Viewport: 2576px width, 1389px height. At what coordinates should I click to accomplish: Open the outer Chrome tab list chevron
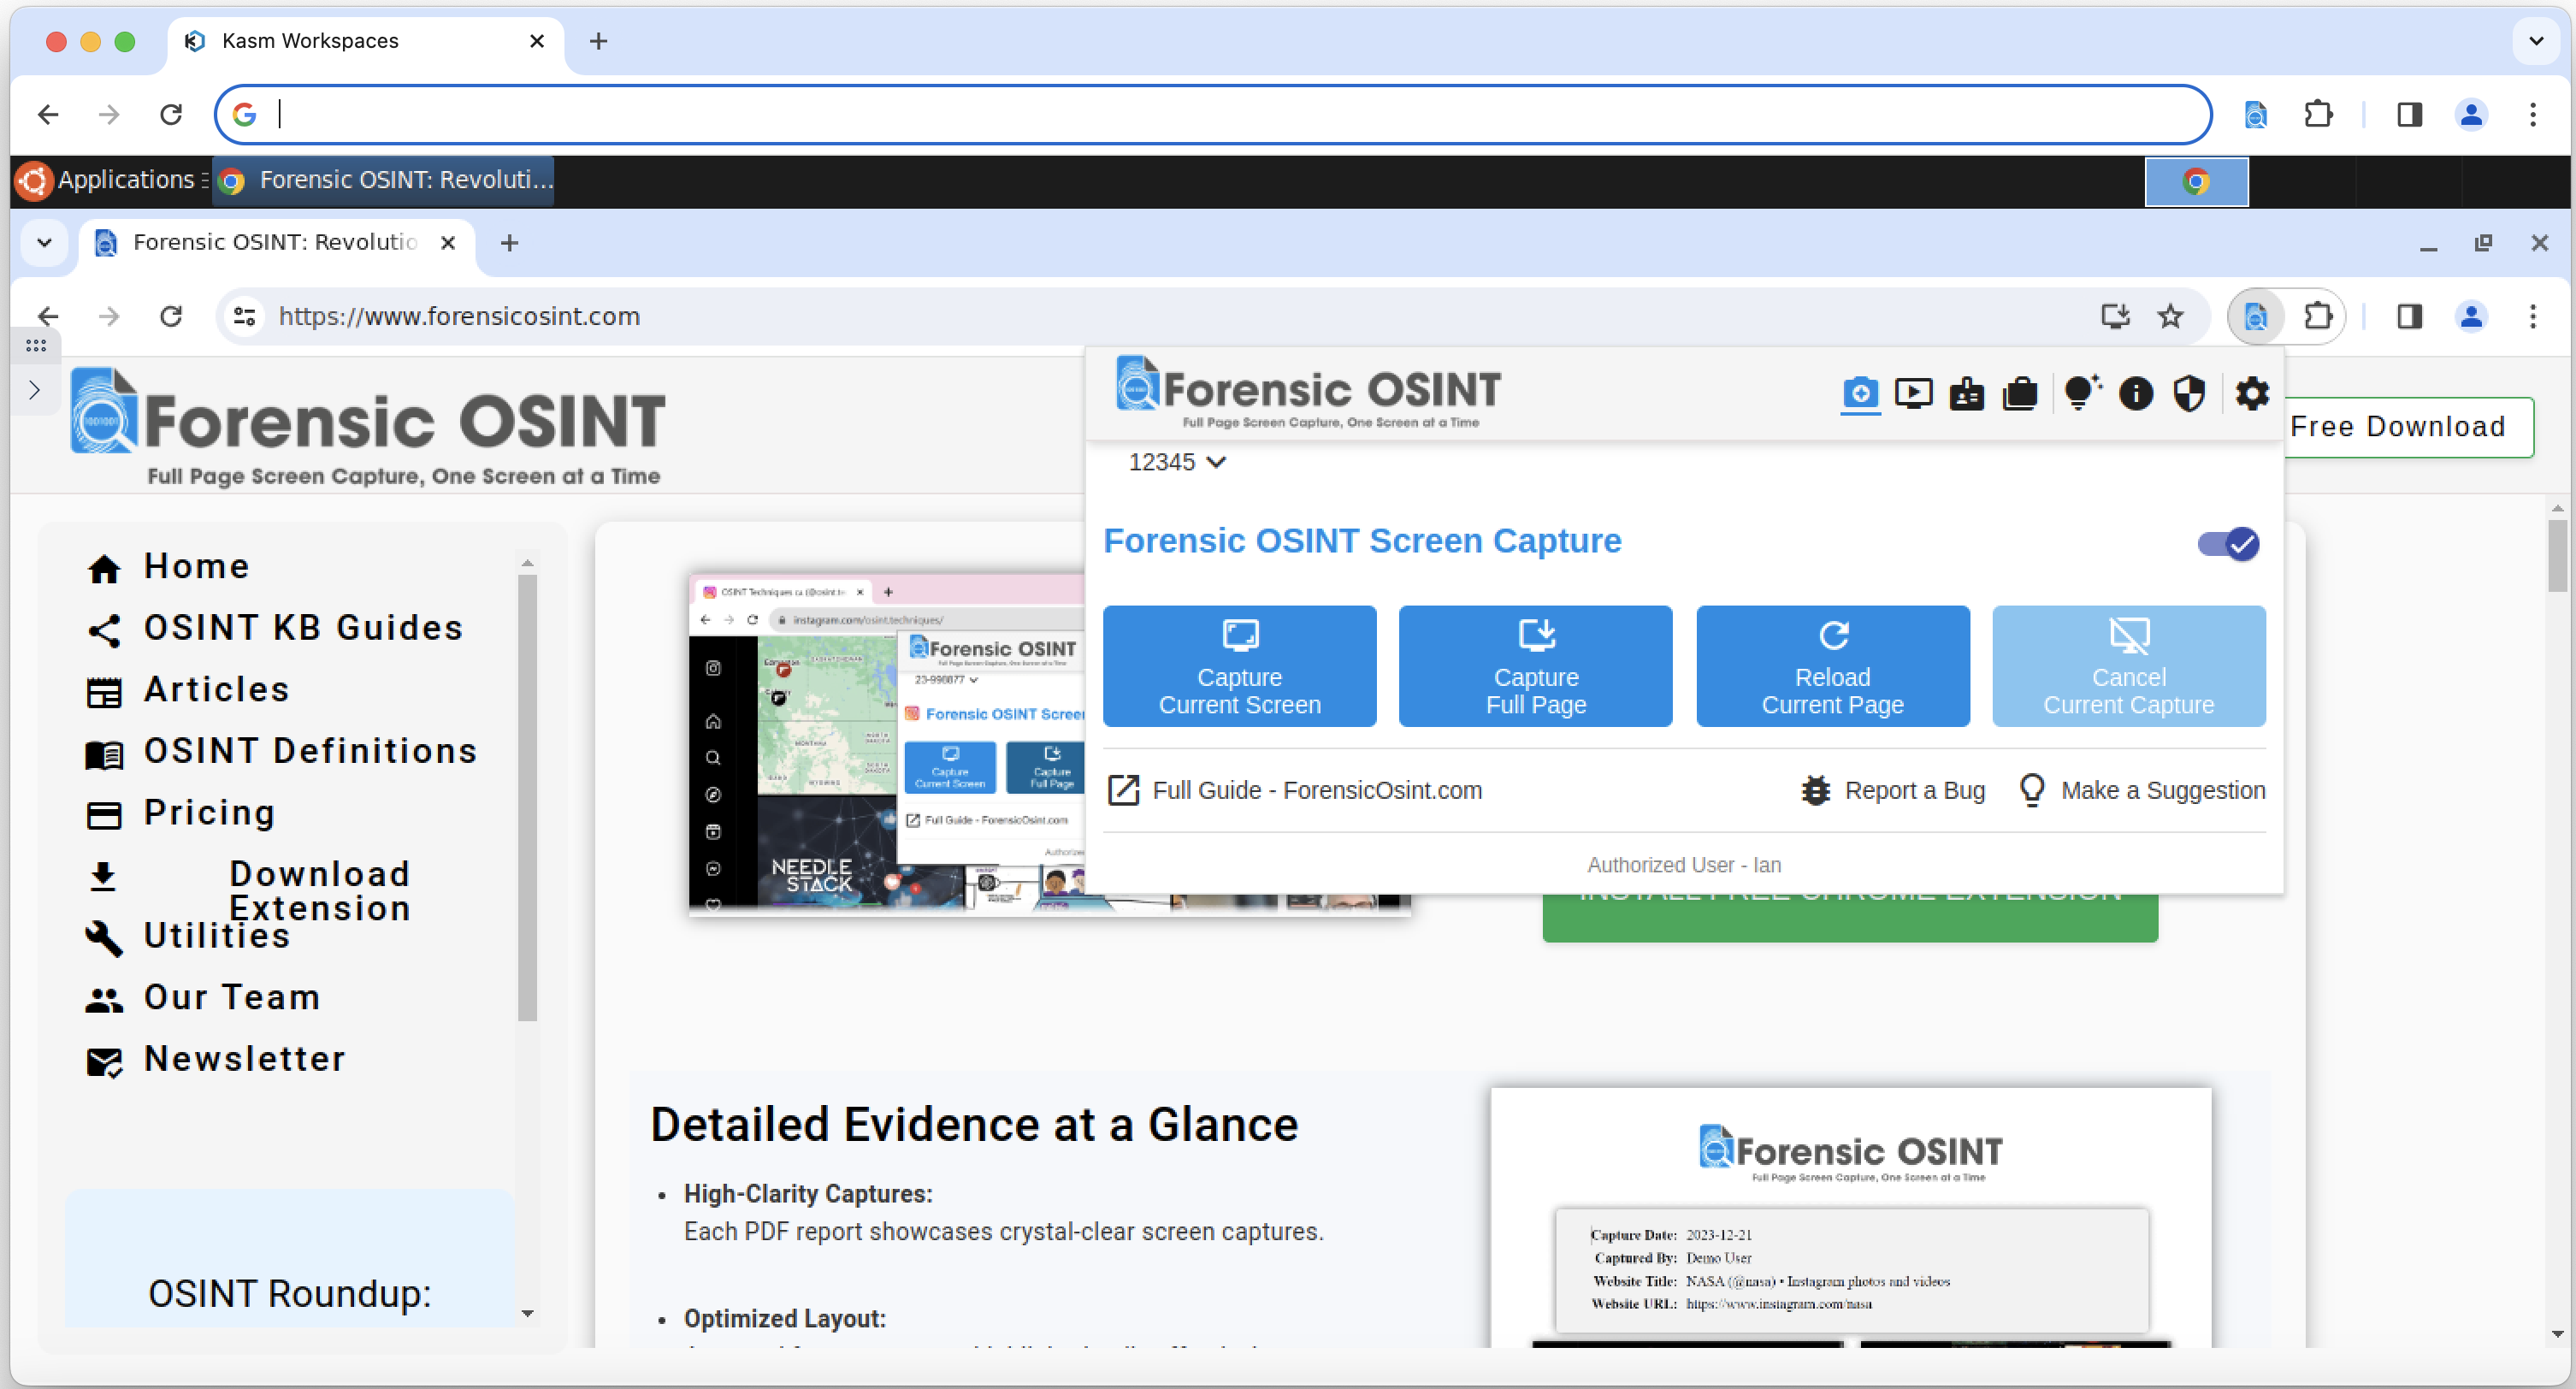(x=2535, y=41)
